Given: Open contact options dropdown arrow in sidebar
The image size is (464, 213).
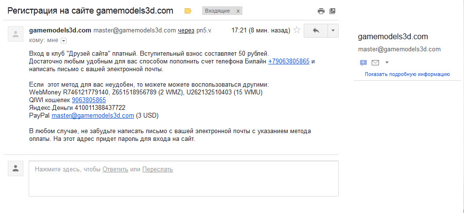Looking at the screenshot, I should point(387,62).
